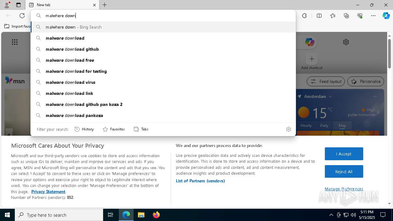This screenshot has height=221, width=393.
Task: Click Microsoft Edge taskbar icon
Action: click(x=126, y=215)
